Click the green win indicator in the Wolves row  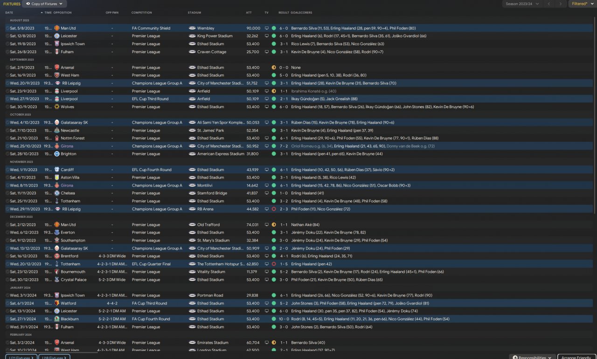pyautogui.click(x=274, y=107)
